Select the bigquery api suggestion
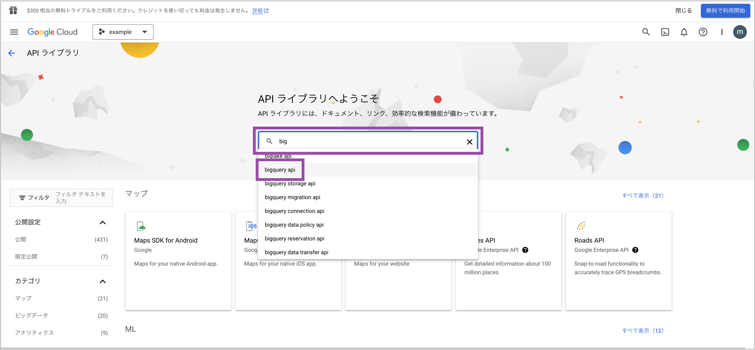Screen dimensions: 755x350 click(x=368, y=170)
